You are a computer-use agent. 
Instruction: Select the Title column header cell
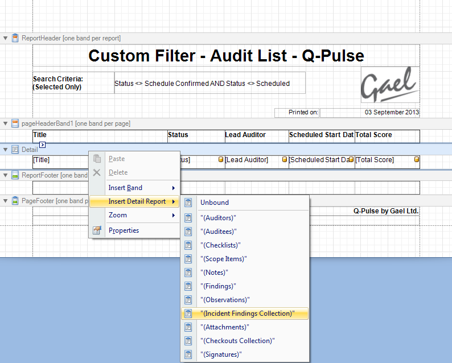[x=100, y=137]
